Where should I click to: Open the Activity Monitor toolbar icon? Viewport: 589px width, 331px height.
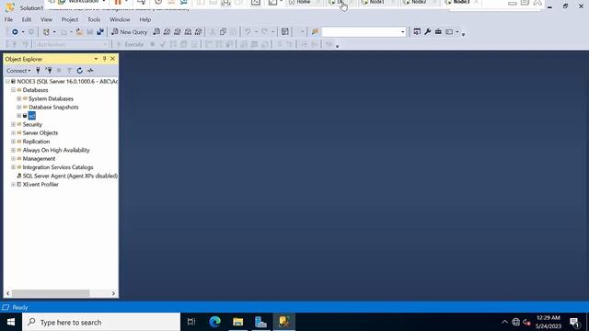click(285, 32)
